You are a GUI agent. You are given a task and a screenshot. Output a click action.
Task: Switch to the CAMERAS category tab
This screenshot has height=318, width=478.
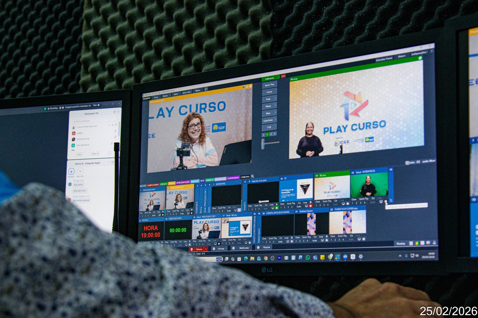click(x=245, y=177)
